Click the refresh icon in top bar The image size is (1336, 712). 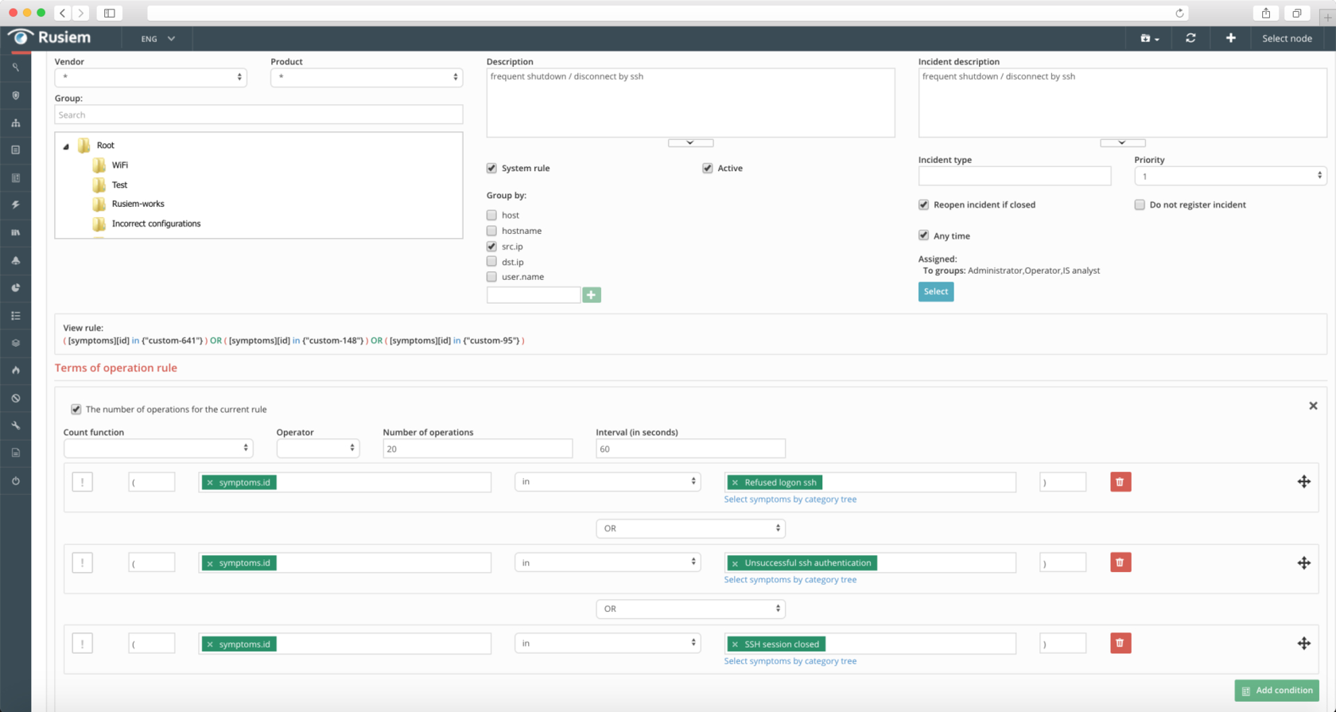point(1190,38)
